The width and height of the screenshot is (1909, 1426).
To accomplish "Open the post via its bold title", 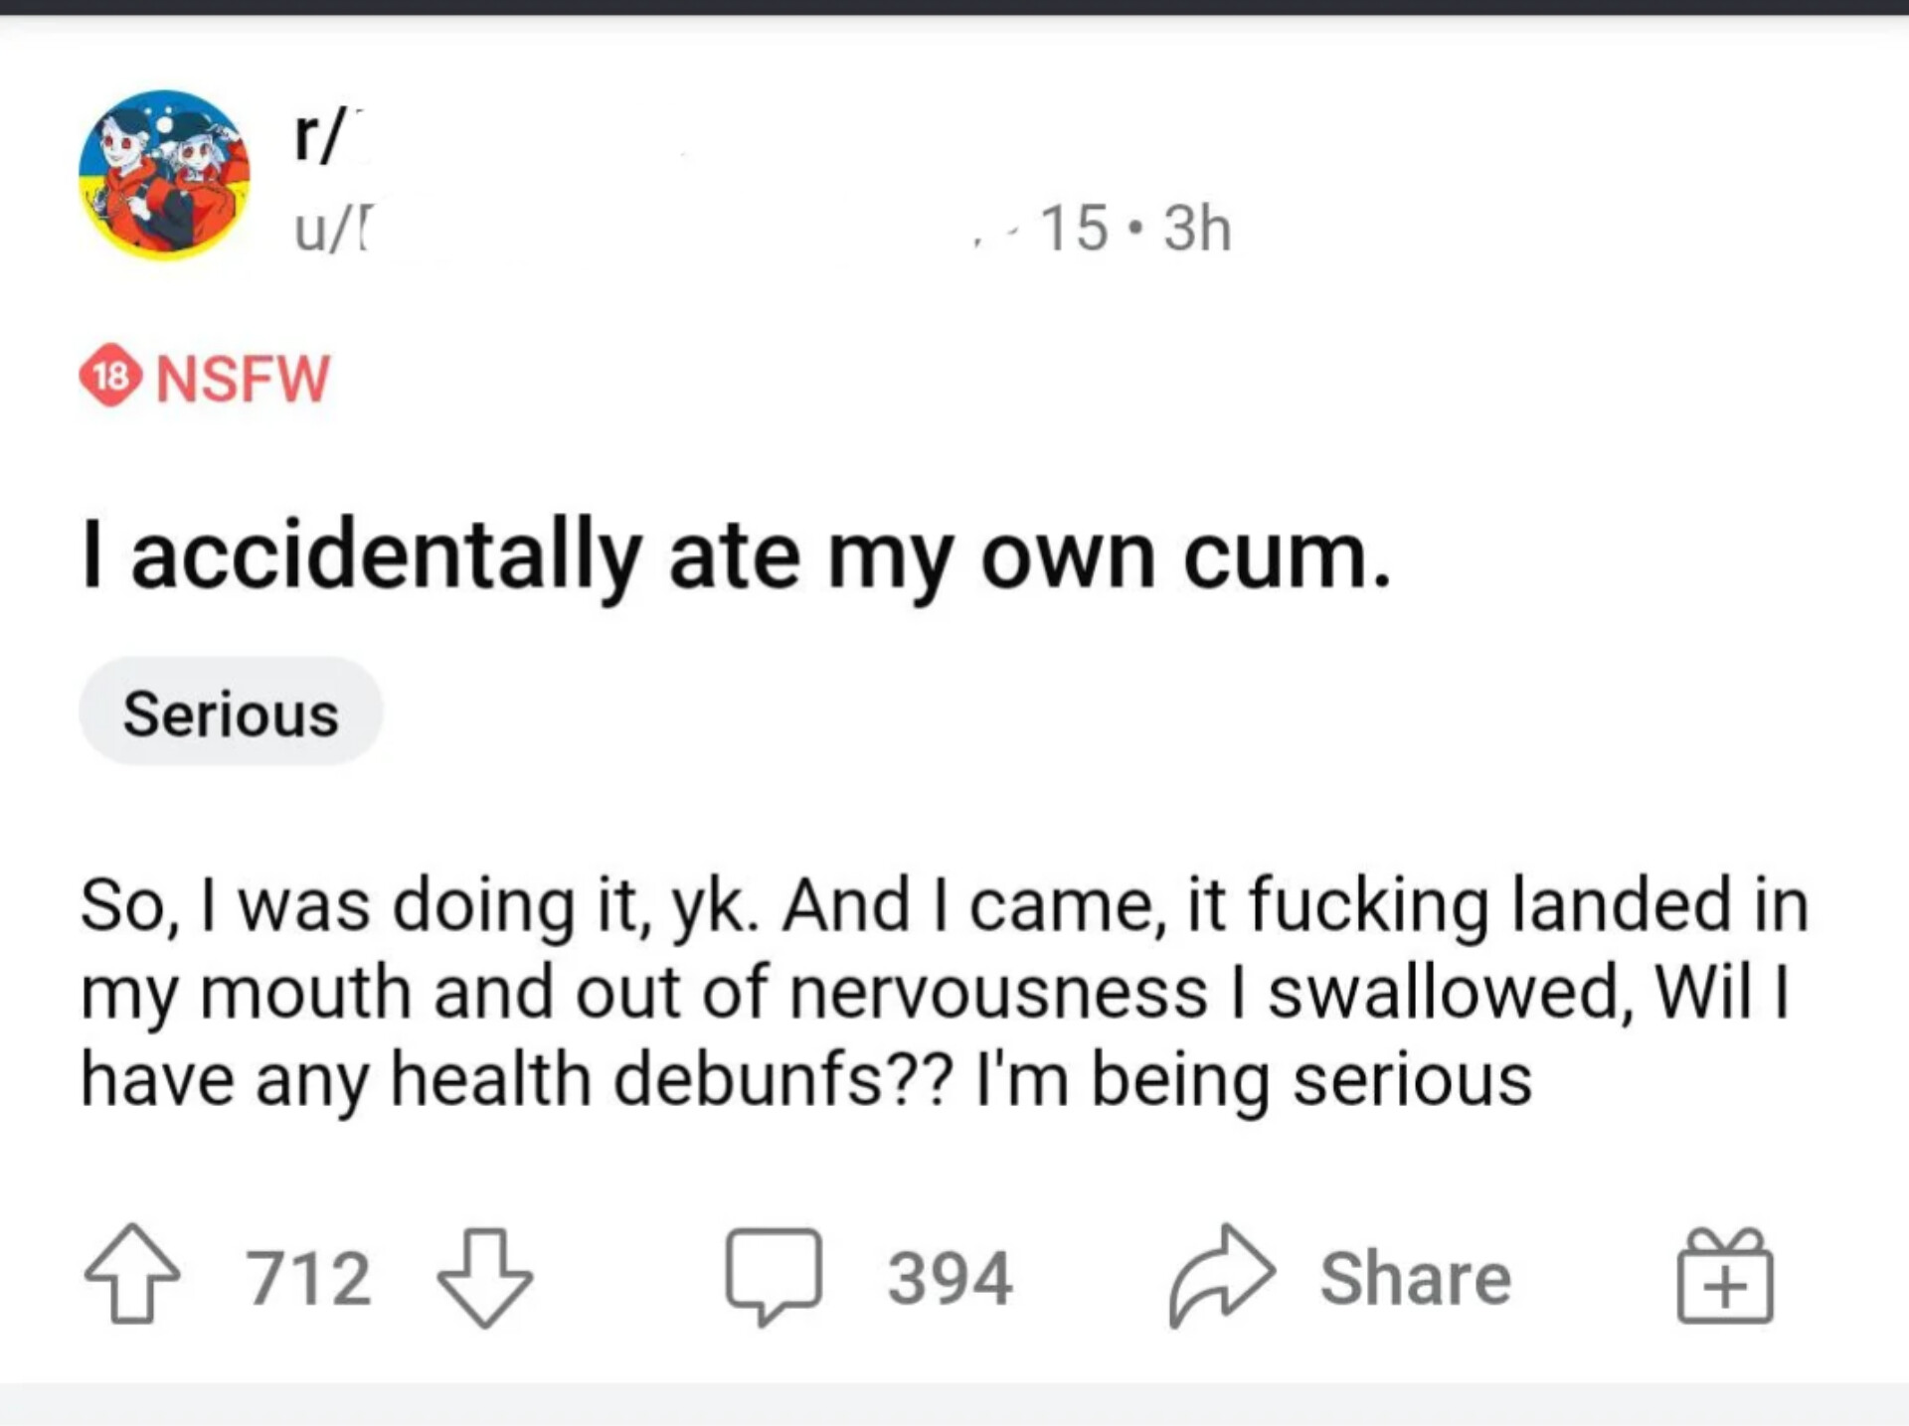I will 736,556.
